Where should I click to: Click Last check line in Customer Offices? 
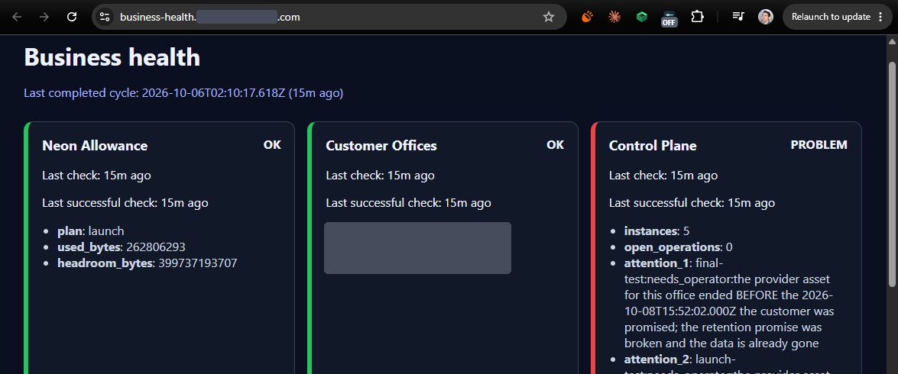coord(381,176)
